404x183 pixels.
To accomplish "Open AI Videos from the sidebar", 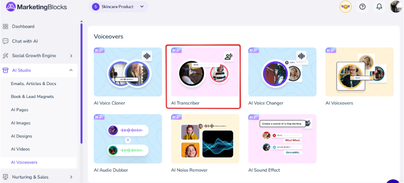I will (x=20, y=149).
